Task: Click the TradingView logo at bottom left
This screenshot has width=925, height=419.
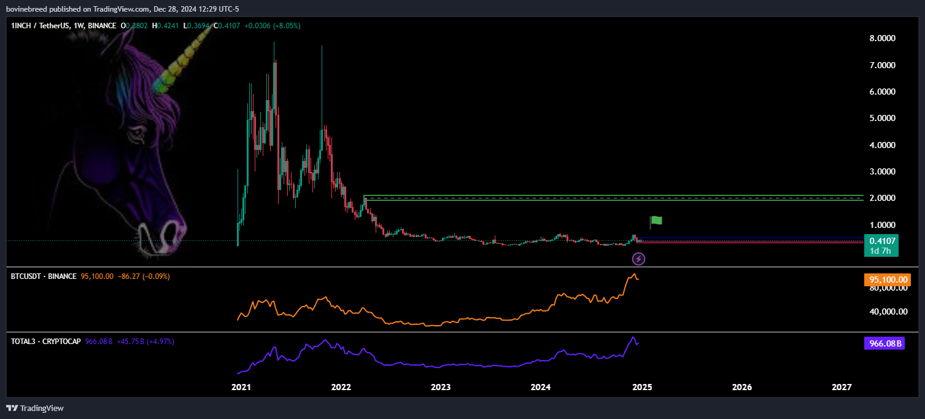Action: [35, 408]
